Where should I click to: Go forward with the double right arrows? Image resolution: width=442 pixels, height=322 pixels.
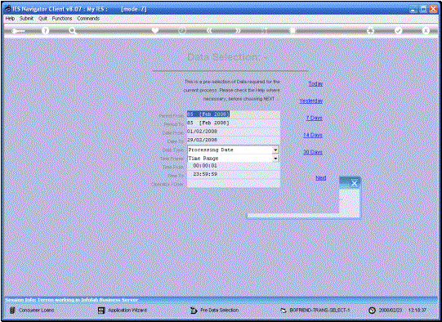[238, 30]
